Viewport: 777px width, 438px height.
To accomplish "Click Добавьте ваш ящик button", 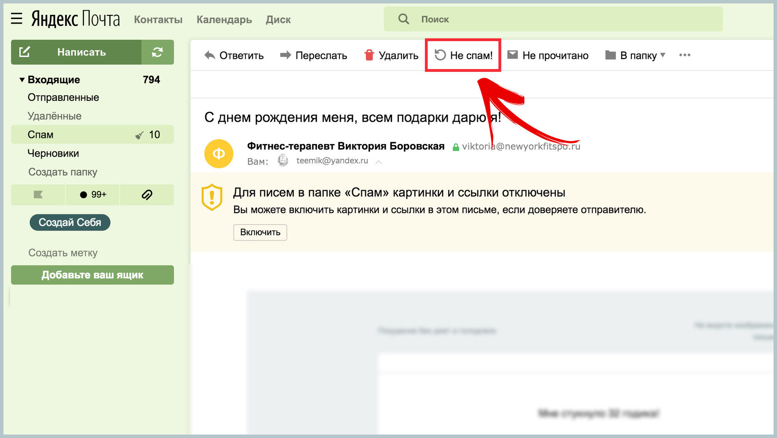I will [x=92, y=275].
